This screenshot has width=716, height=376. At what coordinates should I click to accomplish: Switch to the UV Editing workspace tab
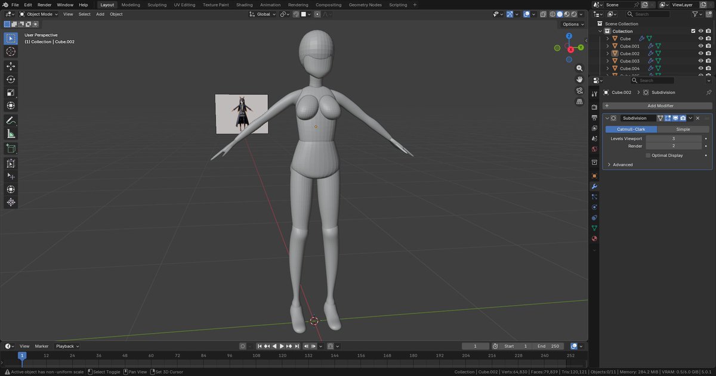184,5
